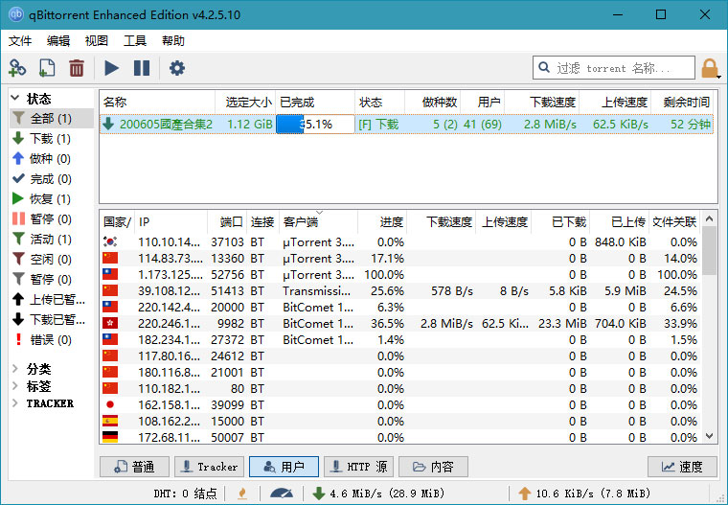
Task: Click peer IP 39.108.12...
Action: click(169, 290)
